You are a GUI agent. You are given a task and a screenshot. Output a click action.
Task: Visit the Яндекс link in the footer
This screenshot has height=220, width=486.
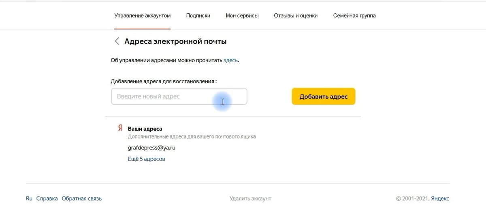[440, 199]
